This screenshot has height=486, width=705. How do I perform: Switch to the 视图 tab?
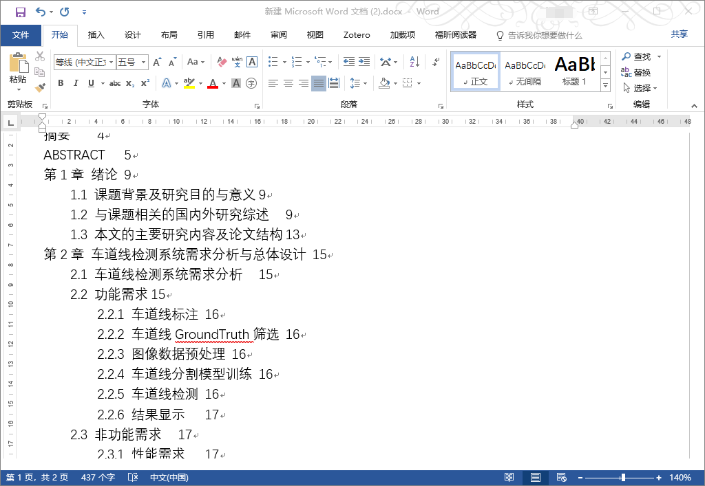(x=315, y=35)
